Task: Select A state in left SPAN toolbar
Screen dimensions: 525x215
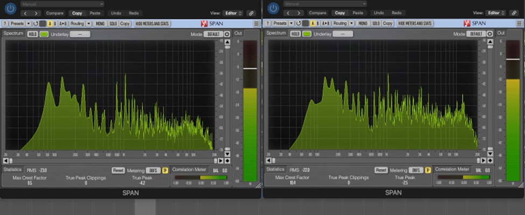Action: click(50, 24)
